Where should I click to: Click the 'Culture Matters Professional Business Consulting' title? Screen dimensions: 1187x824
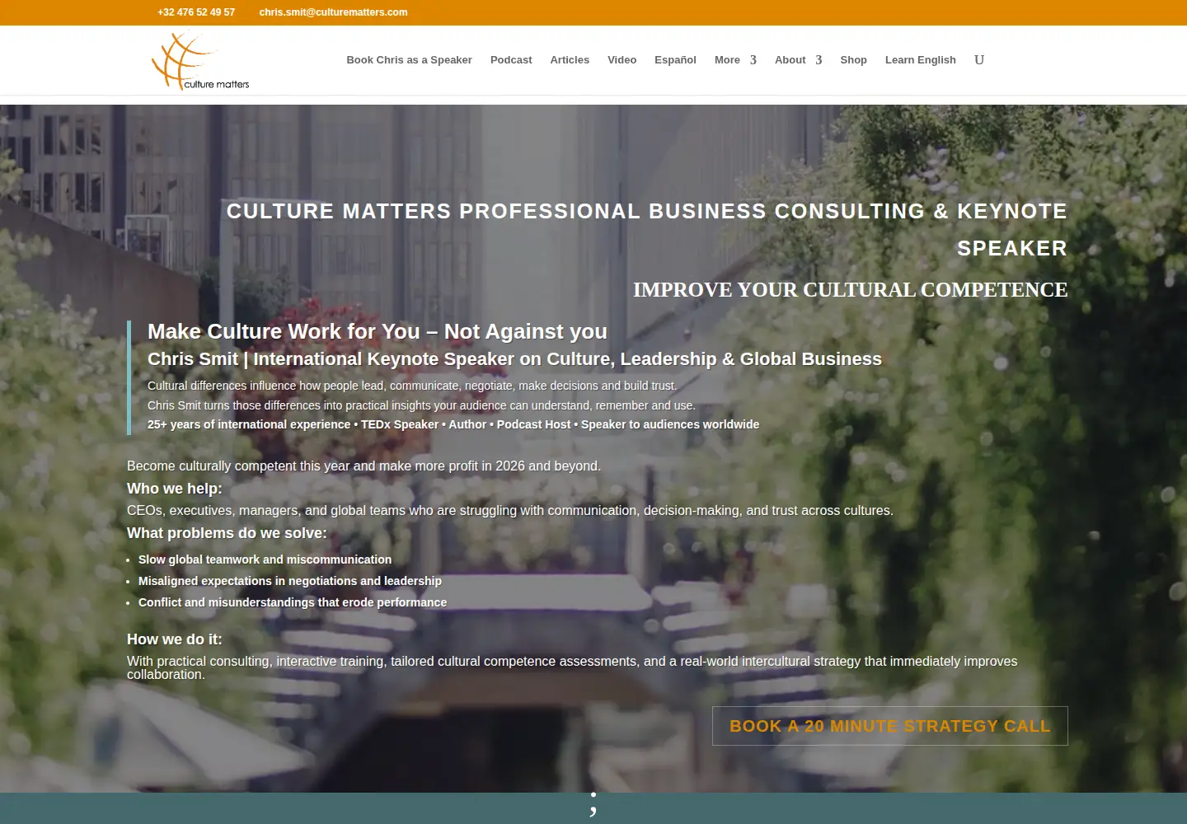click(x=647, y=230)
